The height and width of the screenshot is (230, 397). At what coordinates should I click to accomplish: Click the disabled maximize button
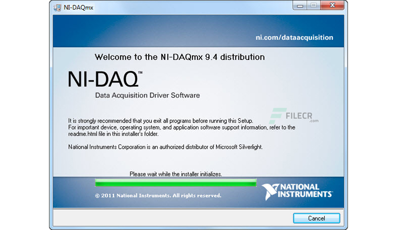(x=314, y=5)
